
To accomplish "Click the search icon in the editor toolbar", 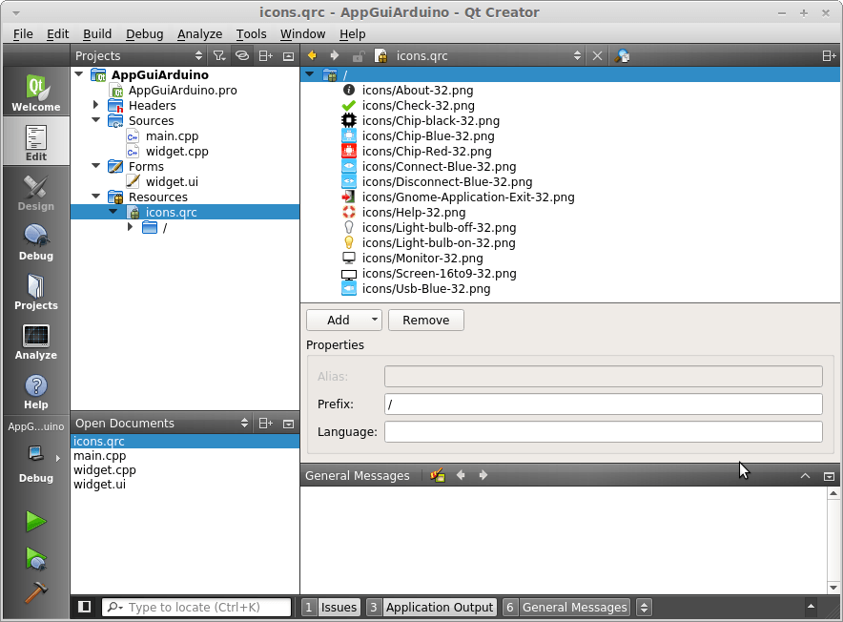I will tap(622, 56).
